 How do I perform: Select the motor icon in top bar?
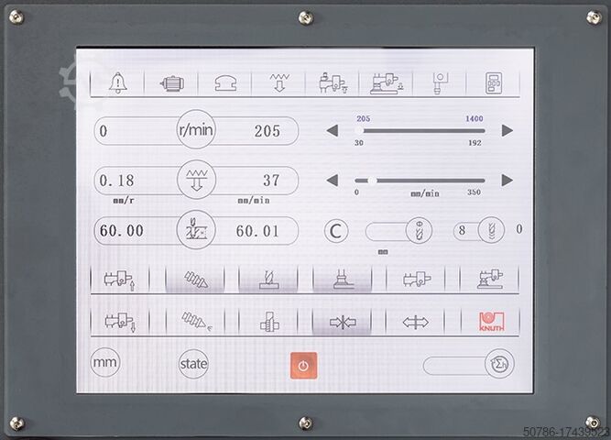172,83
